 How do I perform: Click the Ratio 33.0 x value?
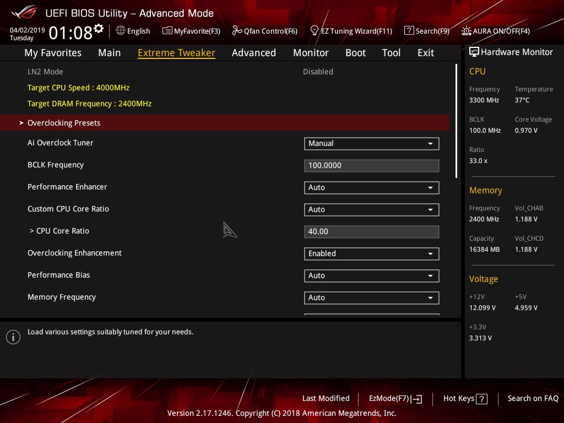(x=478, y=161)
